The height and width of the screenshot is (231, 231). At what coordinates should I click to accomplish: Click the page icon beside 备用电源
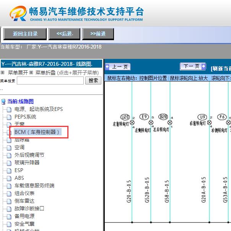9,217
